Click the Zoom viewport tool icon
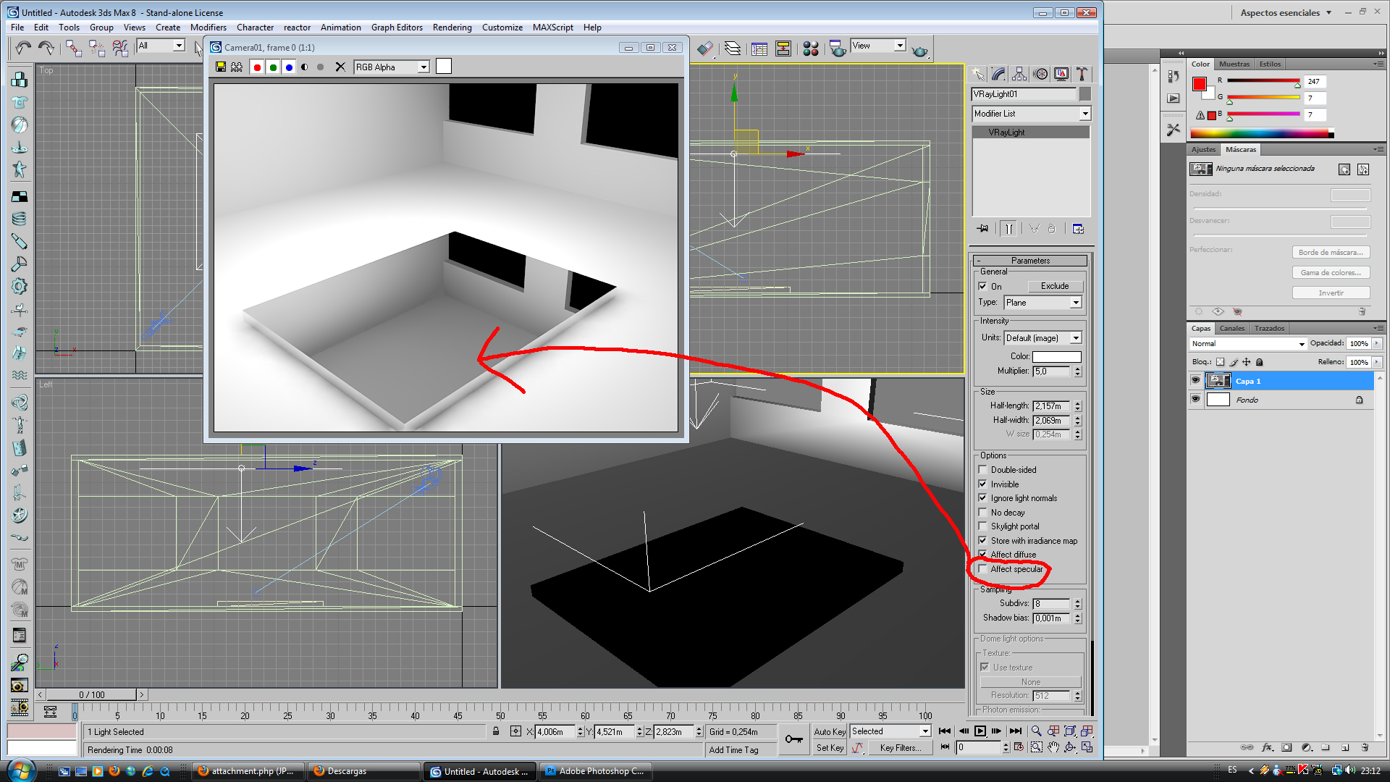This screenshot has height=782, width=1390. [1036, 731]
